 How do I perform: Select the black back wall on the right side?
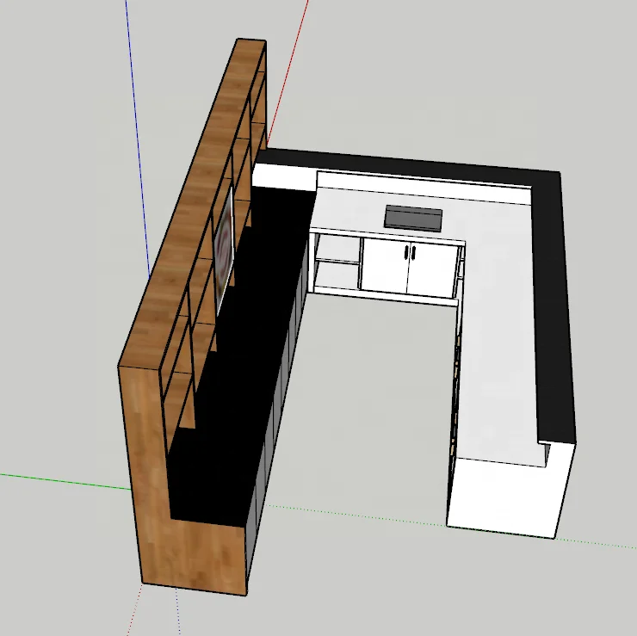[553, 309]
